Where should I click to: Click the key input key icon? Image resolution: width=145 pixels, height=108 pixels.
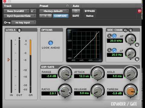(x=7, y=23)
